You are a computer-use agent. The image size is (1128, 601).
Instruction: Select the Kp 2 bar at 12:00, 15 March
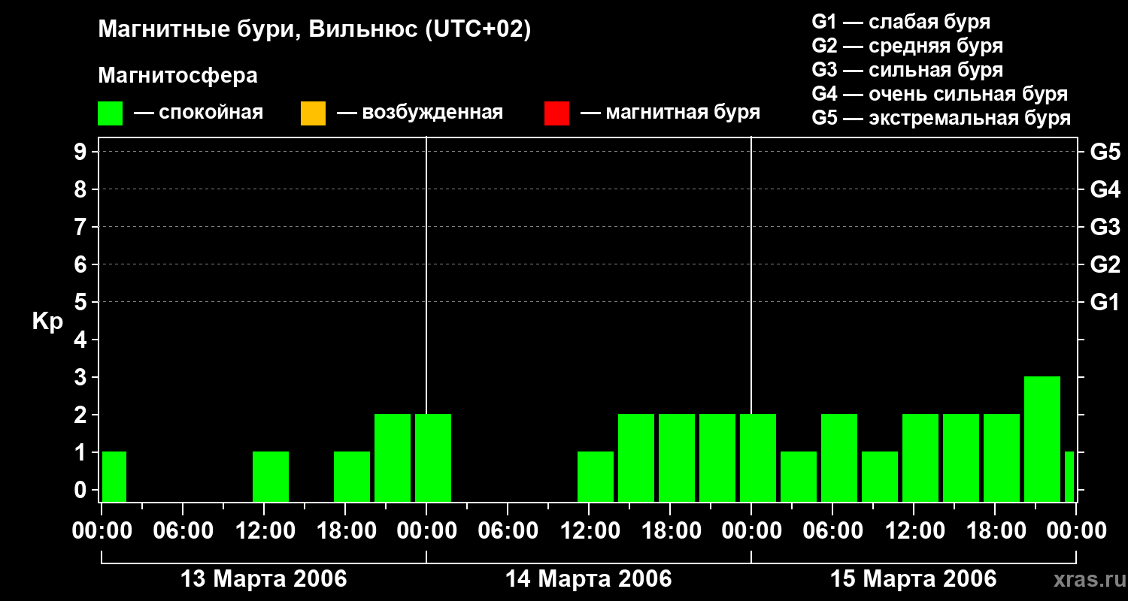(x=920, y=458)
